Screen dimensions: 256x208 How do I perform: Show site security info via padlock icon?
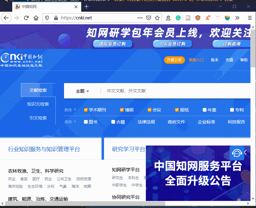tap(56, 18)
